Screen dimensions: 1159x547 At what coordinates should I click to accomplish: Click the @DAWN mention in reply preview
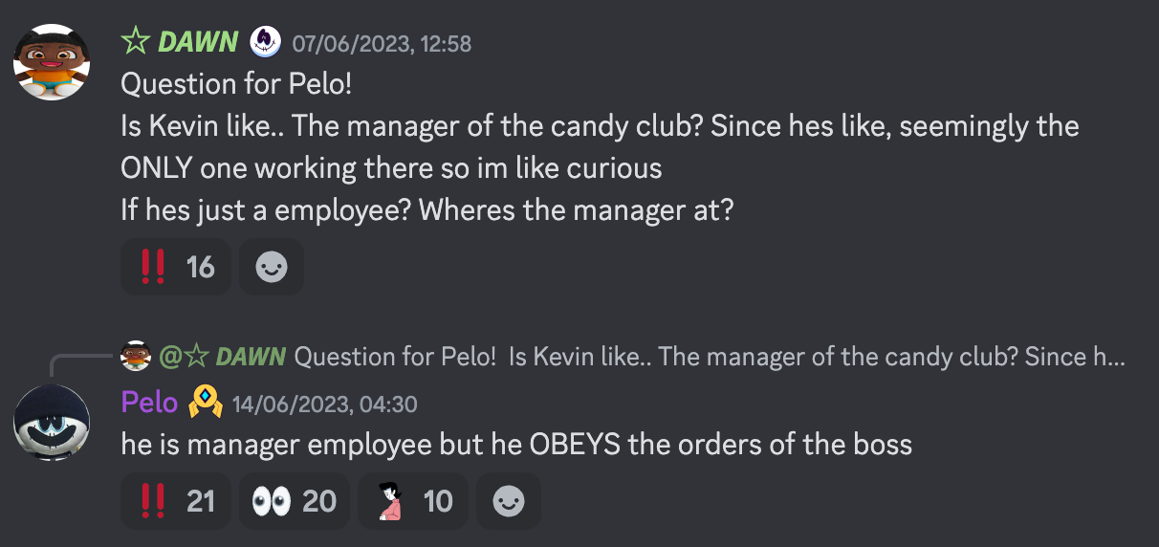222,358
